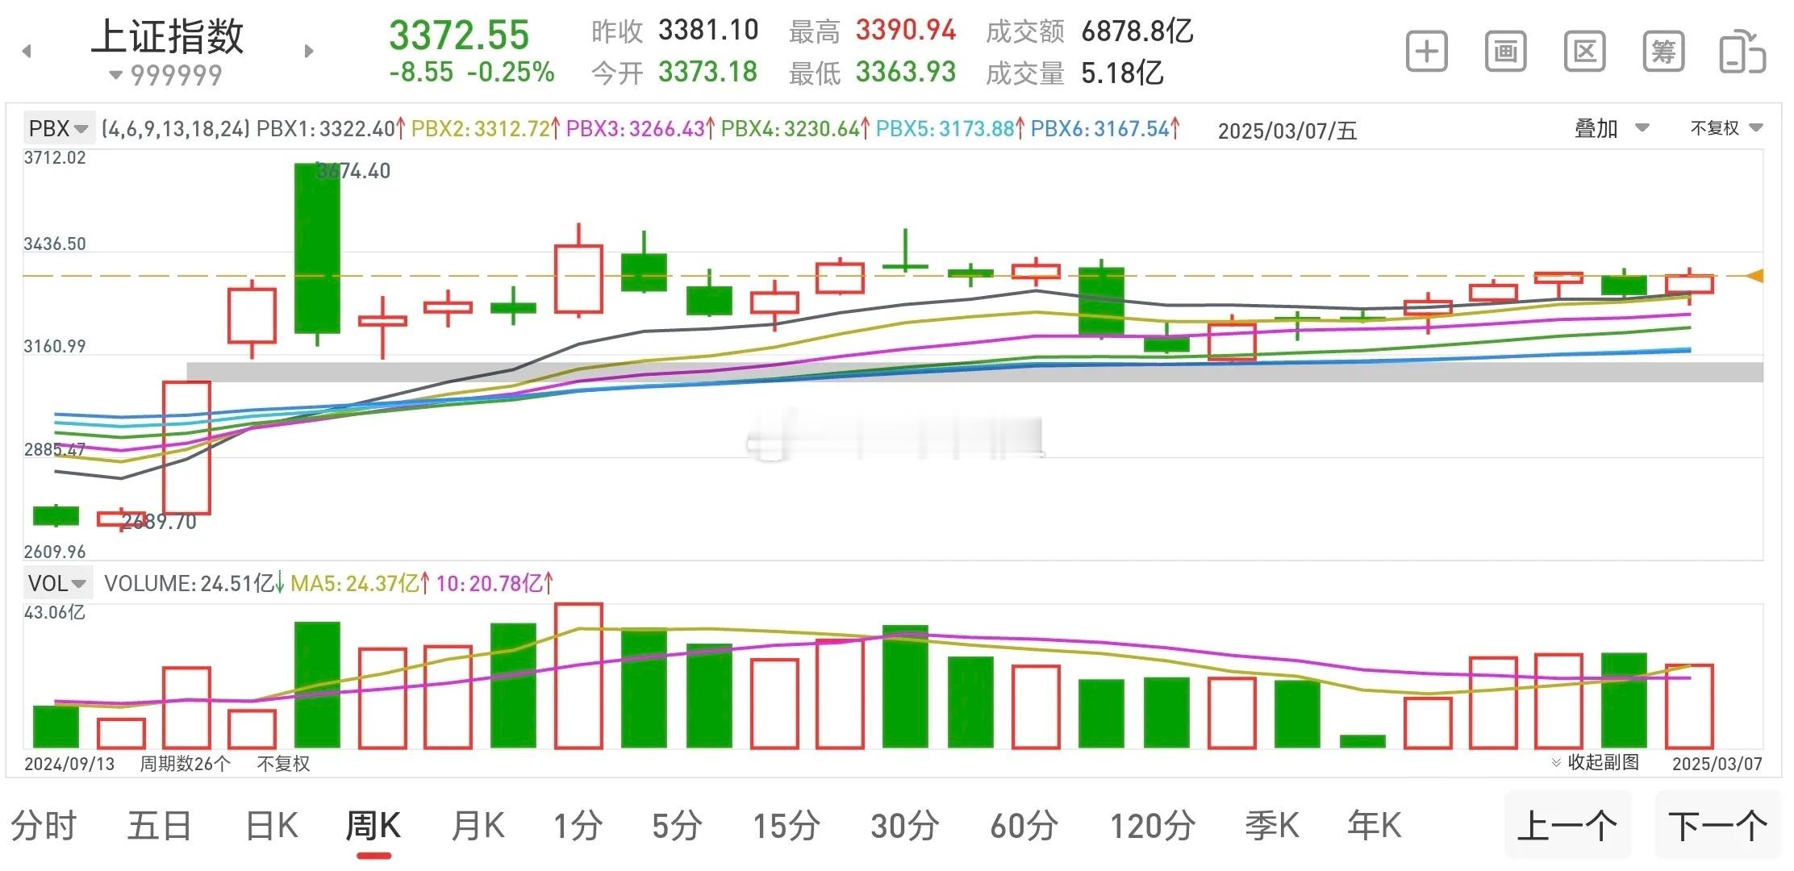Select the 周K tab
Screen dimensions: 1794x871
click(373, 826)
